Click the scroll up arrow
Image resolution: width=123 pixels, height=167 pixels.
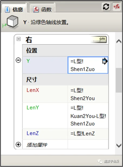click(x=119, y=41)
